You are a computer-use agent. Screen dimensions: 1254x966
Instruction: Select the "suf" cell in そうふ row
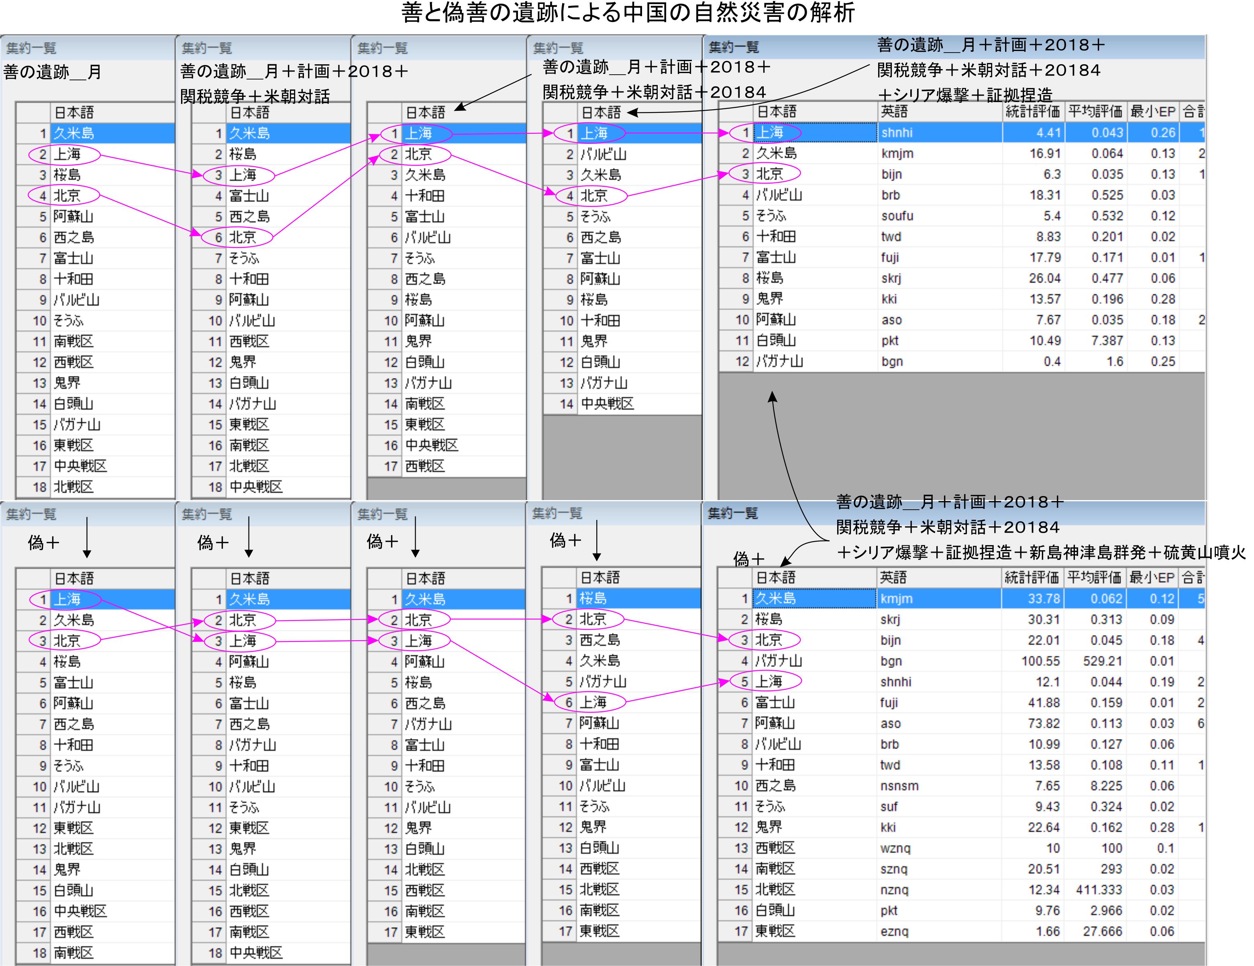[889, 807]
